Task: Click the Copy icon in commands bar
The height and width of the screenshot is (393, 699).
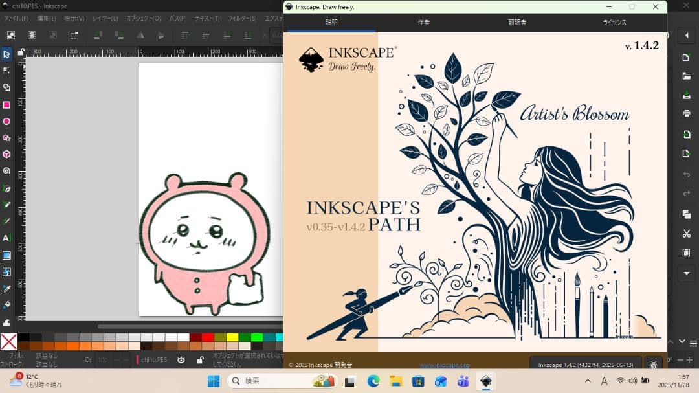Action: [687, 214]
